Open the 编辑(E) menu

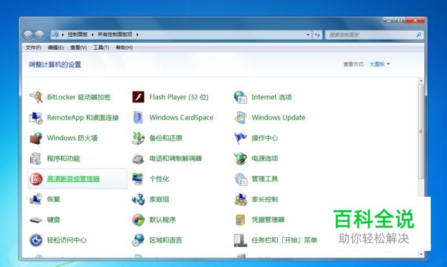(56, 48)
